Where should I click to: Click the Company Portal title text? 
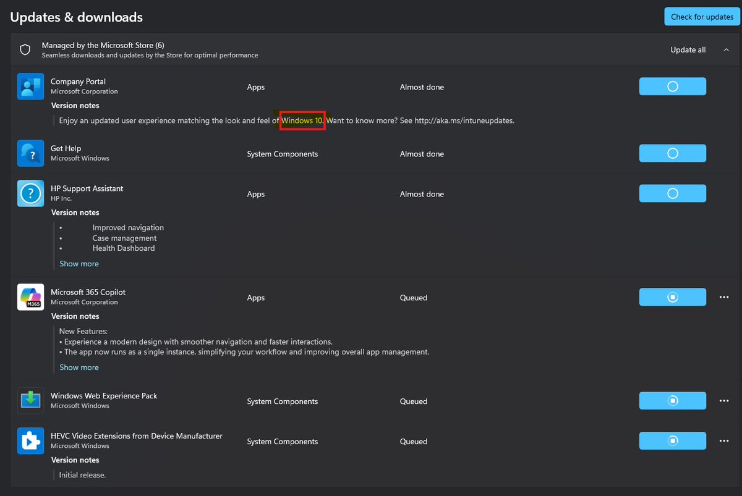(78, 82)
